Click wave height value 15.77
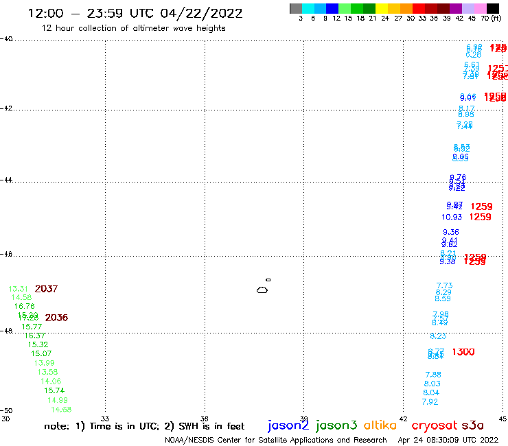This screenshot has height=446, width=508. (32, 327)
